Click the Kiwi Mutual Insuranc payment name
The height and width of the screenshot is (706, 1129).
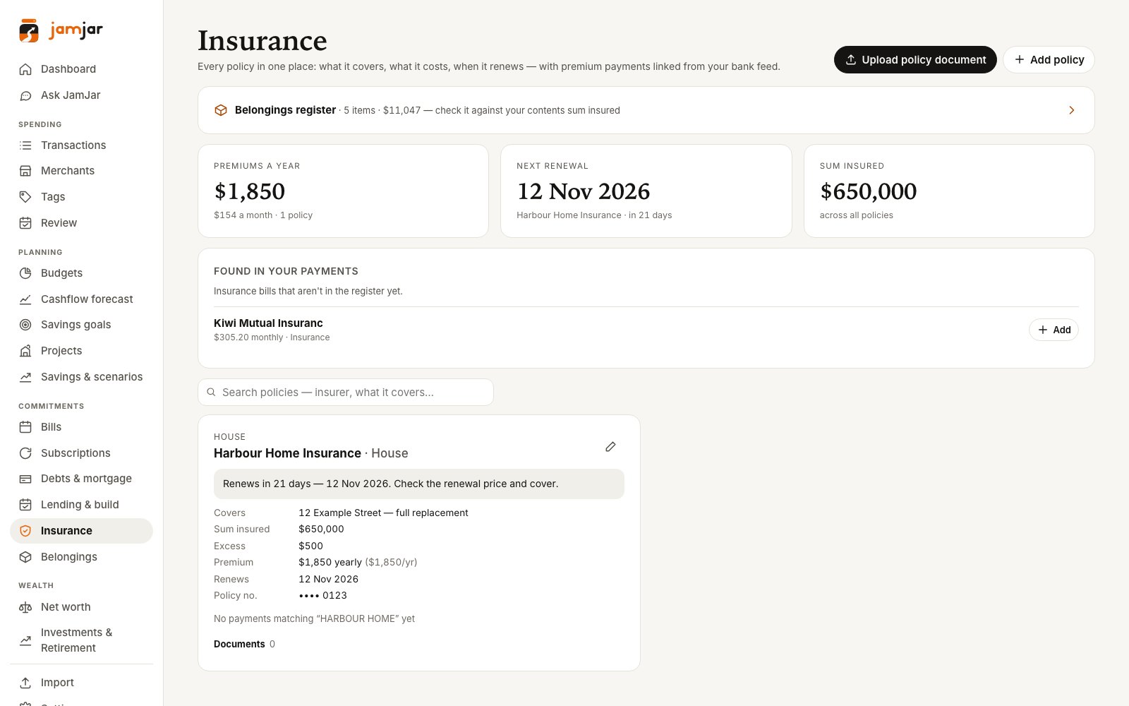coord(268,323)
